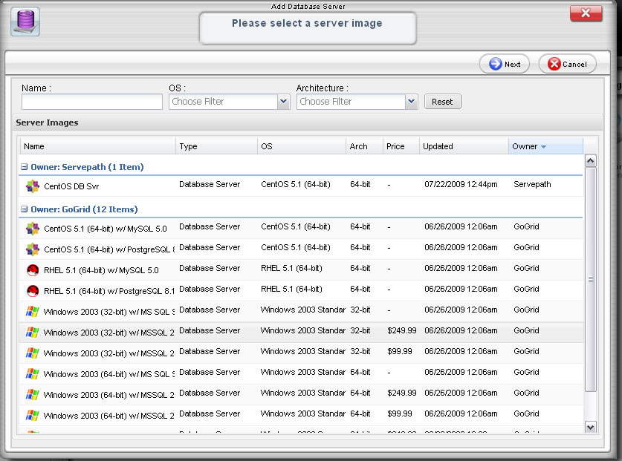Click into the Name filter field
622x461 pixels.
pos(92,102)
